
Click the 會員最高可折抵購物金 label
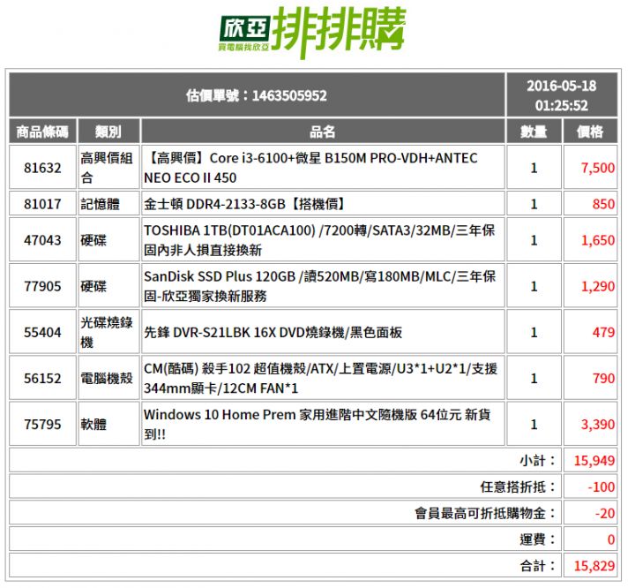[485, 513]
